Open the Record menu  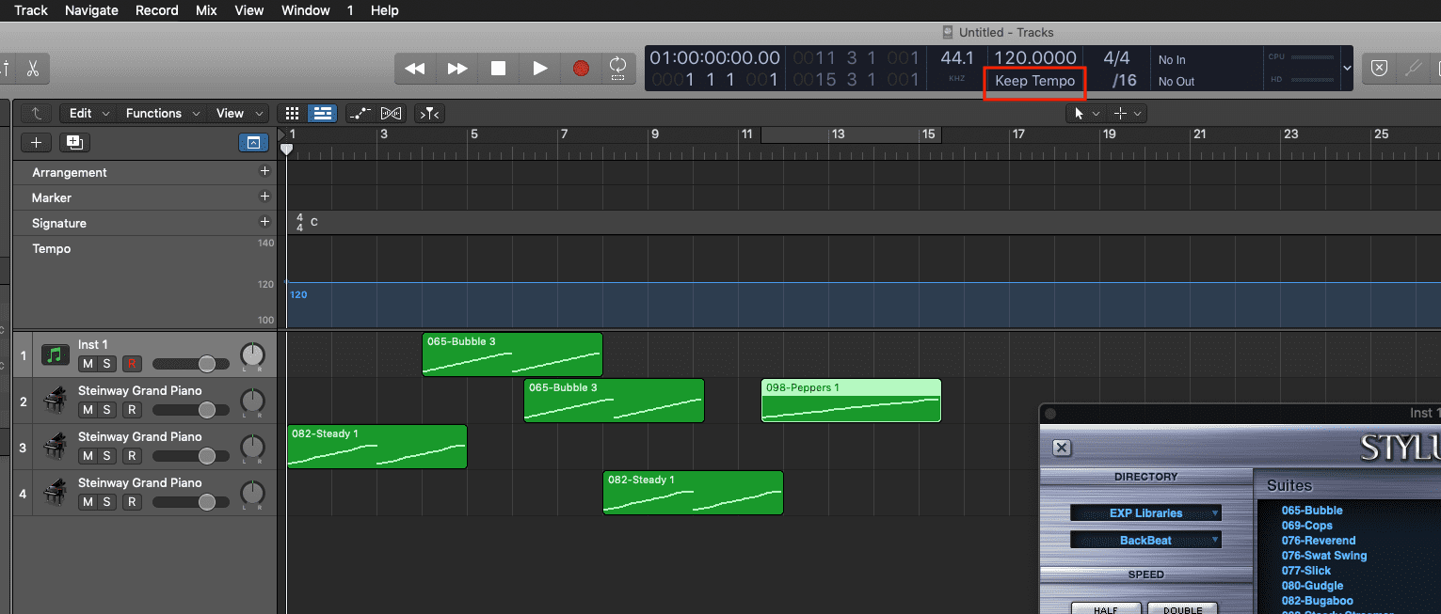pos(157,10)
